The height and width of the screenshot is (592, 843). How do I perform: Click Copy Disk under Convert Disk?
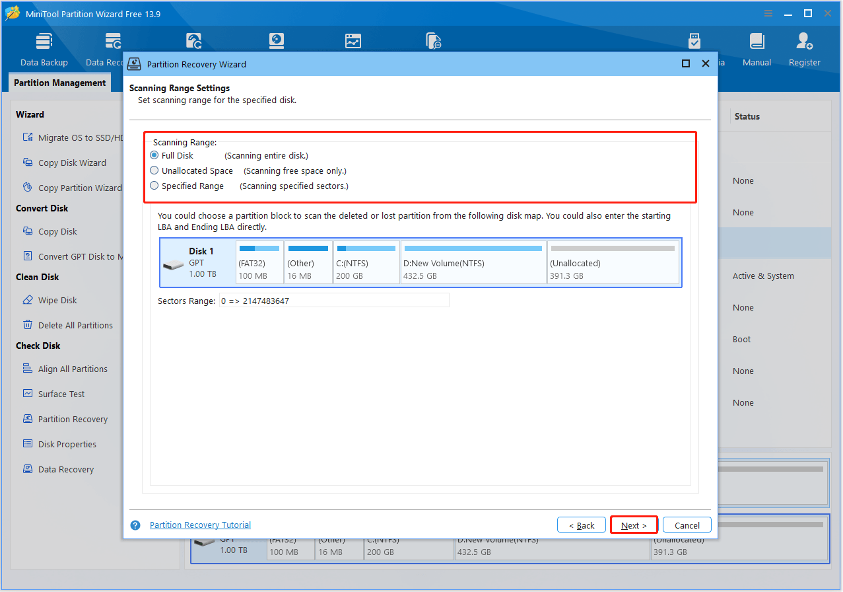[50, 231]
